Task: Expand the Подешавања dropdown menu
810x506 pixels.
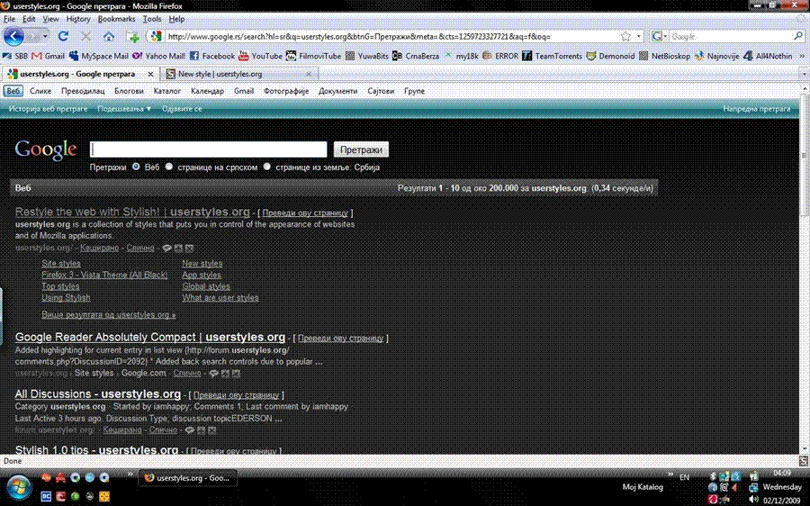Action: coord(124,109)
